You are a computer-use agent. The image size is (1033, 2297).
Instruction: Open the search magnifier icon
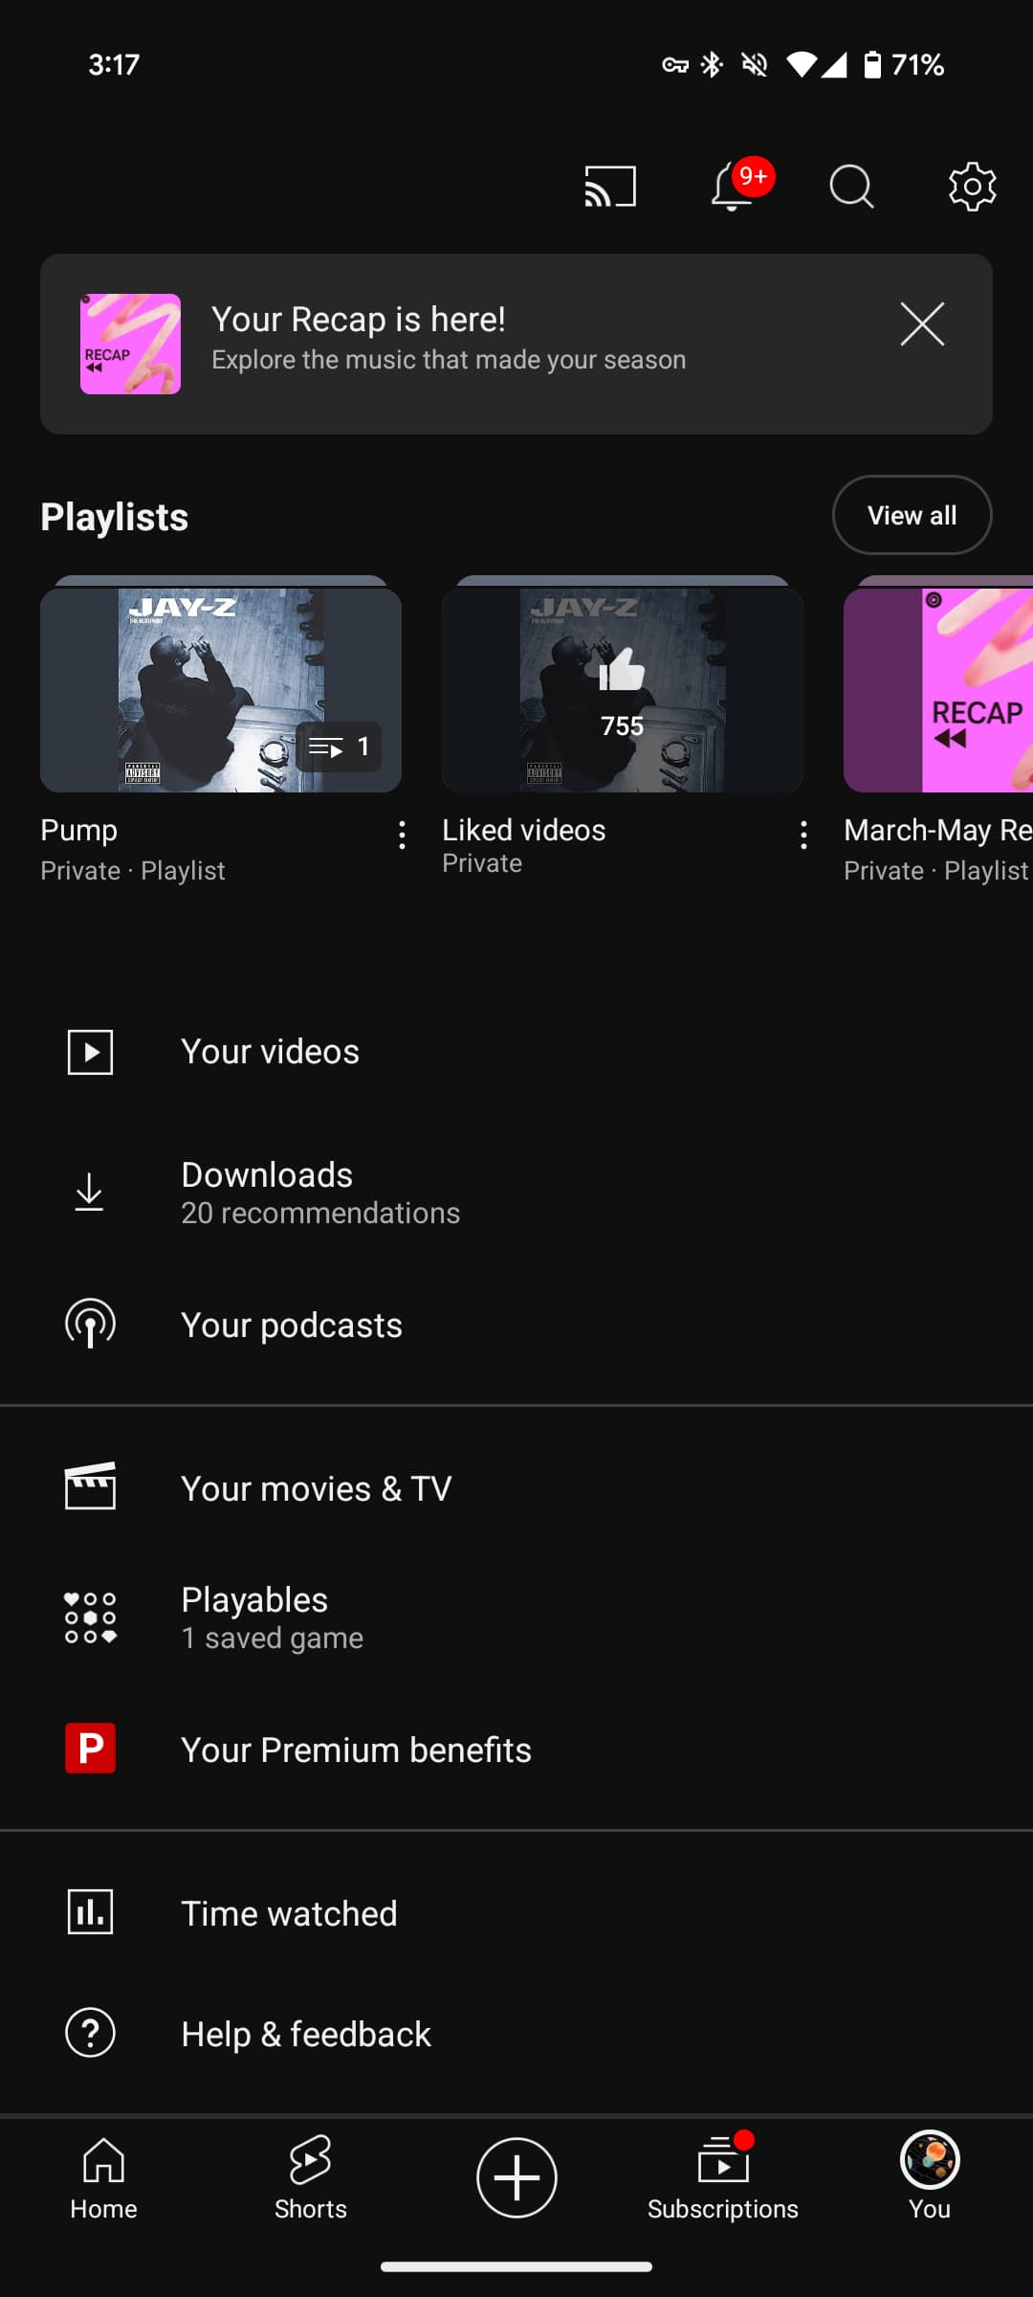pos(851,187)
